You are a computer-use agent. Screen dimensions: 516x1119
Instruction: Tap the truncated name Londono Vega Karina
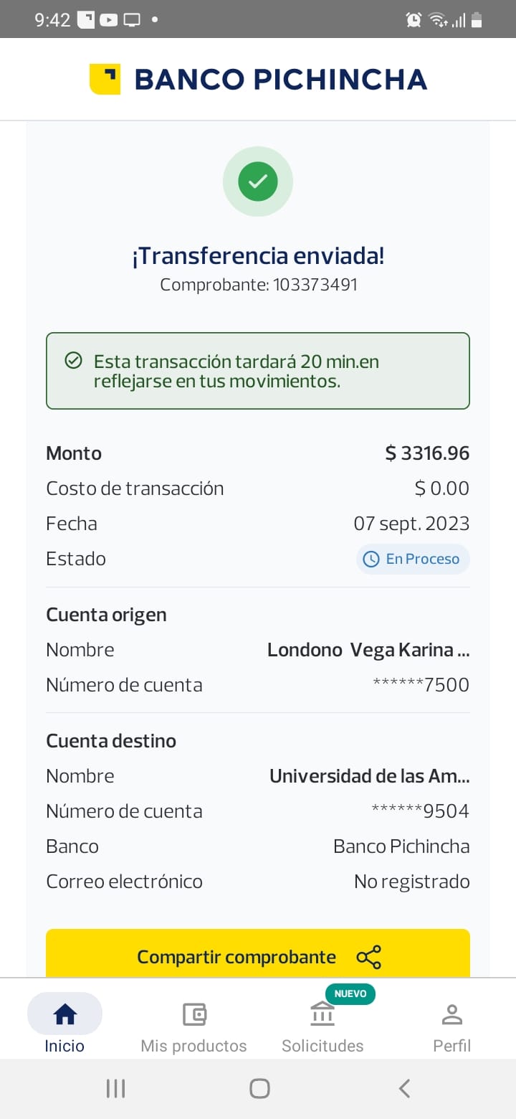click(368, 650)
